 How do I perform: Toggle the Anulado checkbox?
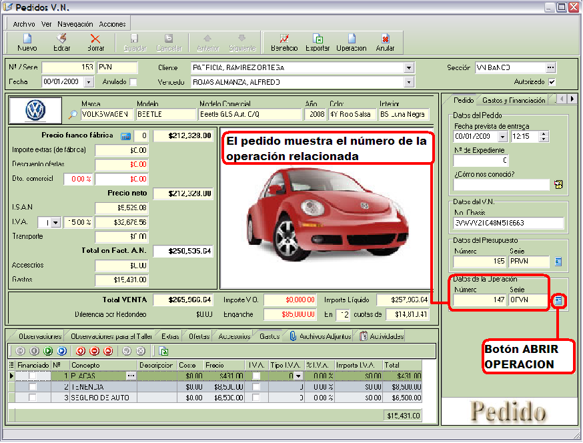tap(133, 82)
